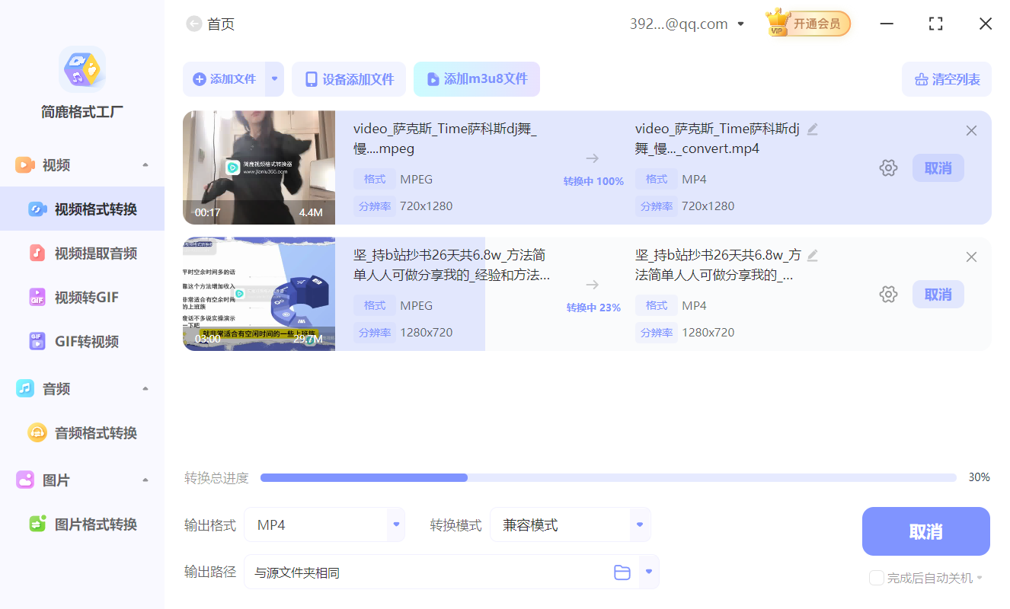Rename the output file of the first video

coord(812,129)
